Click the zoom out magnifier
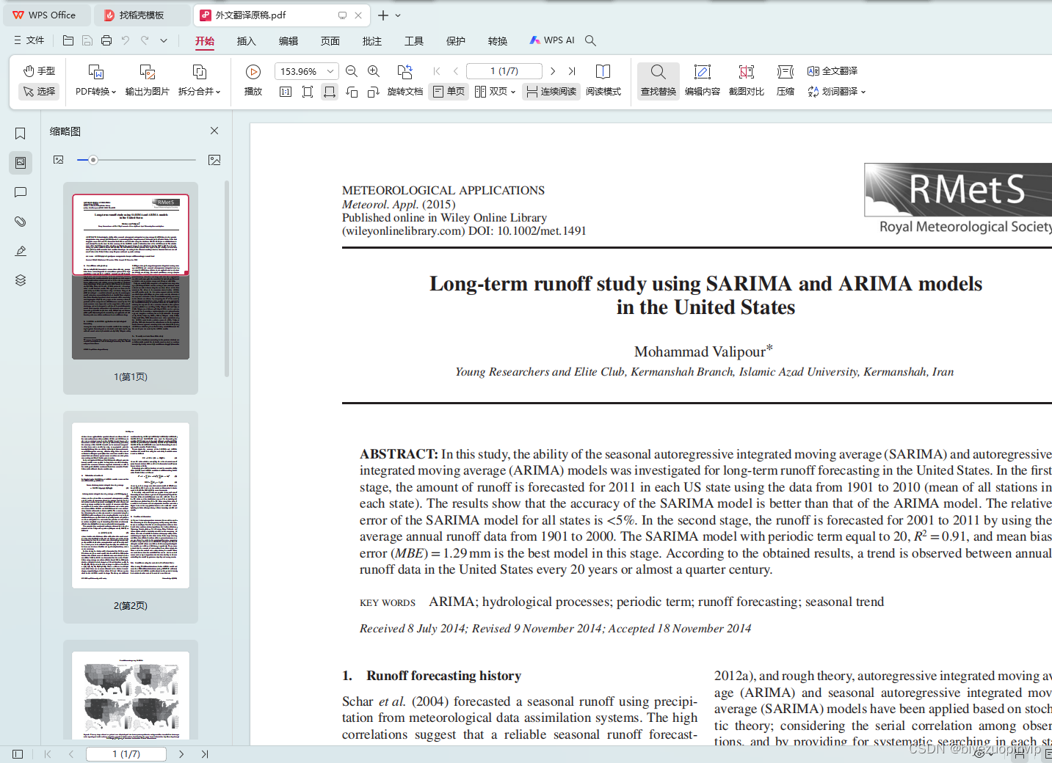The image size is (1052, 763). click(x=352, y=71)
